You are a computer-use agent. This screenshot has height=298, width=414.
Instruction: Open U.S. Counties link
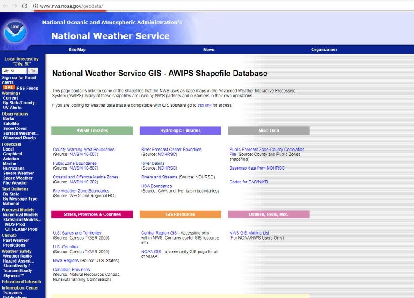tap(65, 247)
